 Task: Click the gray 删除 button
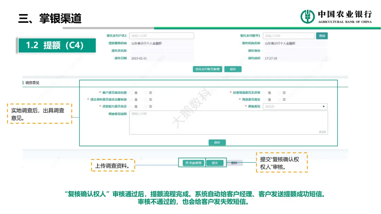(234, 163)
